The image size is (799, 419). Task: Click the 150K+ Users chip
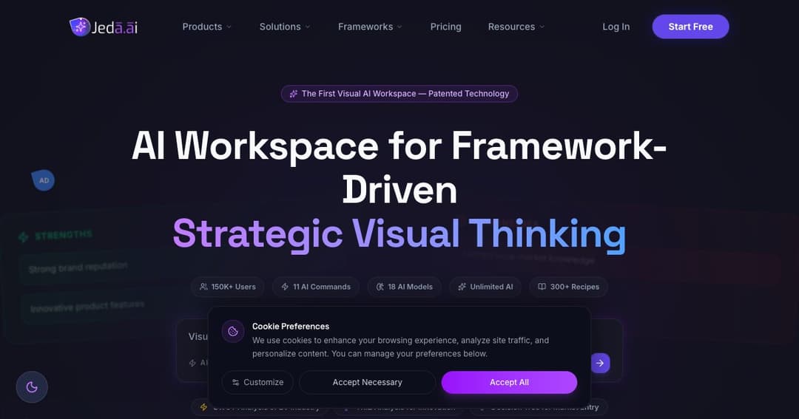[228, 287]
